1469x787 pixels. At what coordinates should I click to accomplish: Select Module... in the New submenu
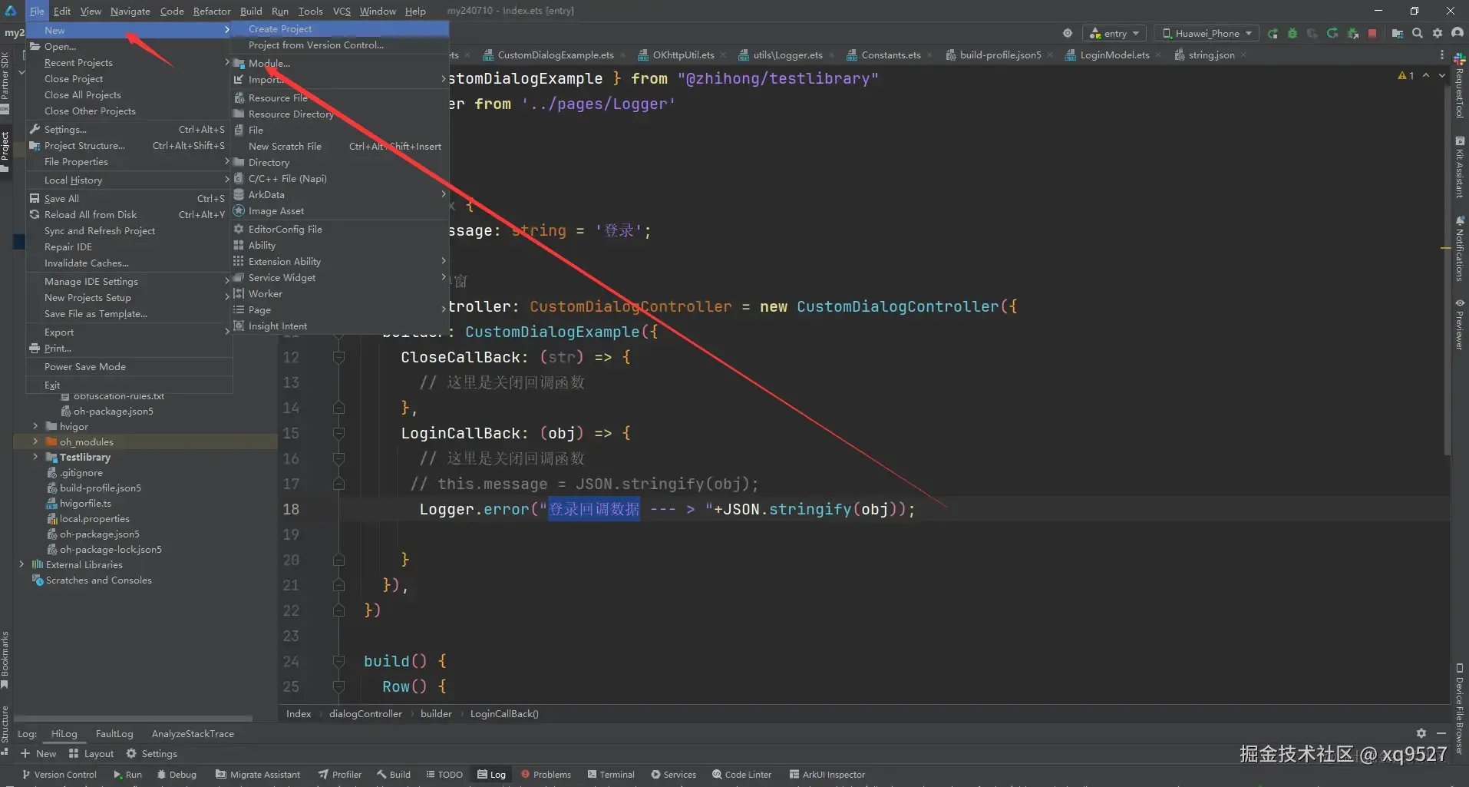tap(340, 63)
